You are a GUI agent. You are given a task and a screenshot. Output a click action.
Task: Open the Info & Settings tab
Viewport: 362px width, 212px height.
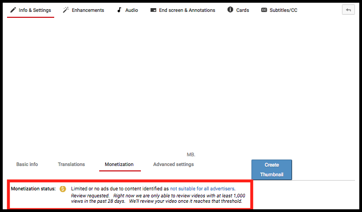tap(31, 10)
